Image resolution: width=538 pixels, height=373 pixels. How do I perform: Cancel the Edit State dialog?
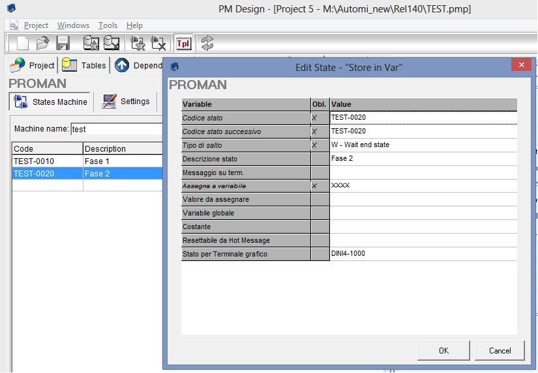(500, 350)
